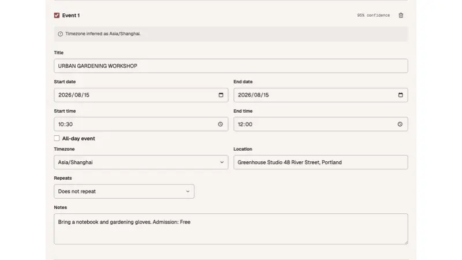Enable the All-day event checkbox
462x260 pixels.
57,138
